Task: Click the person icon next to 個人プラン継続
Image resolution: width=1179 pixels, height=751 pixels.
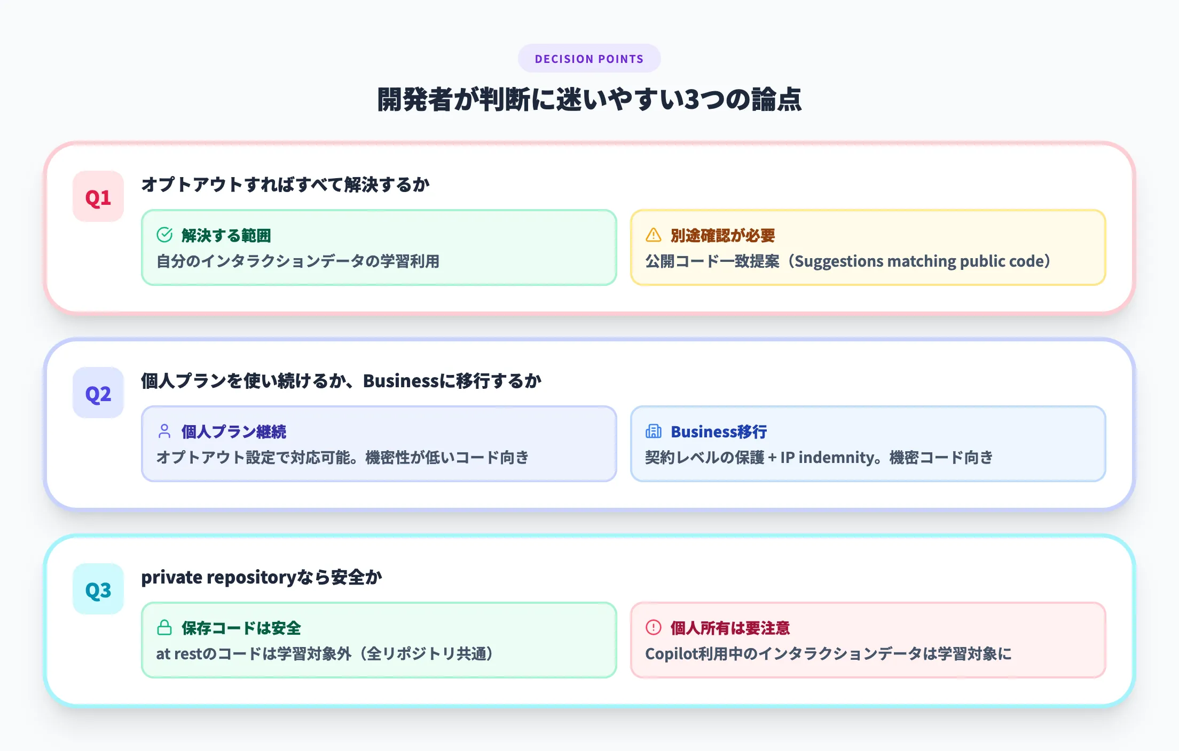Action: pos(165,430)
